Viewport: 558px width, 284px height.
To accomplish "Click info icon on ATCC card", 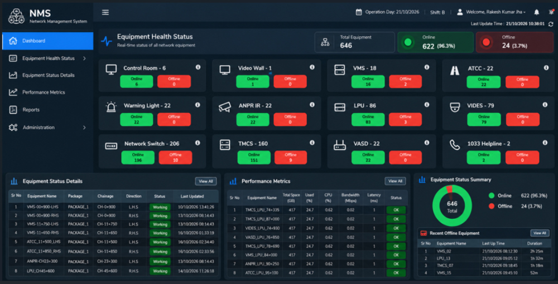I will (x=546, y=67).
